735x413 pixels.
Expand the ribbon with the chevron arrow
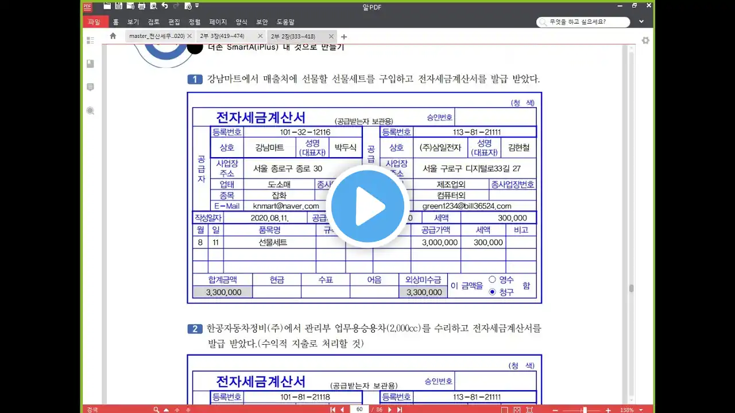pyautogui.click(x=641, y=22)
